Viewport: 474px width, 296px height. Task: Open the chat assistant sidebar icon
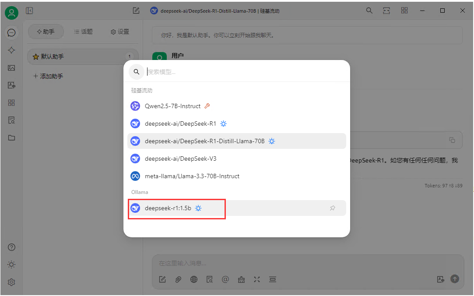(x=11, y=33)
